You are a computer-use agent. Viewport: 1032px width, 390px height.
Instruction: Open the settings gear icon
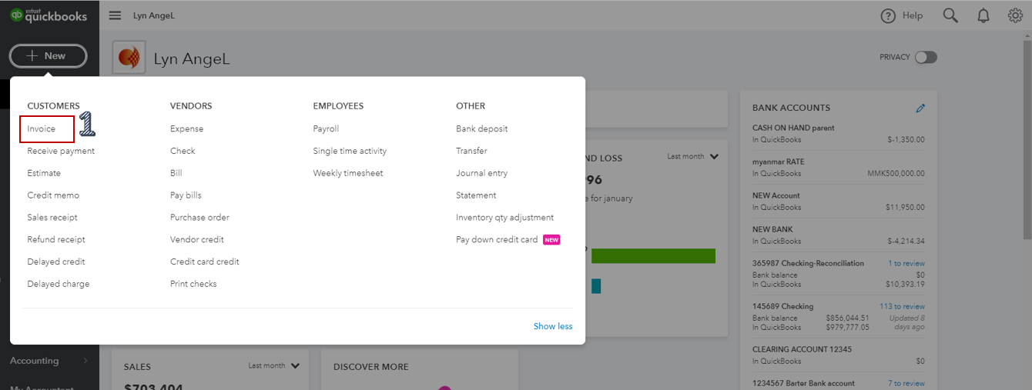(1015, 15)
